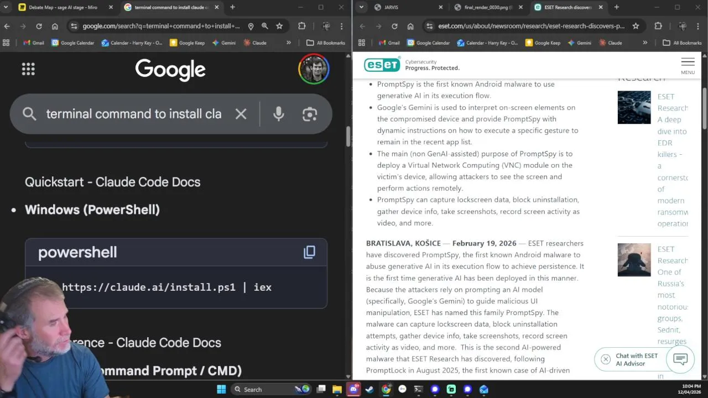Open the Google account profile picture
This screenshot has width=708, height=398.
click(x=314, y=69)
